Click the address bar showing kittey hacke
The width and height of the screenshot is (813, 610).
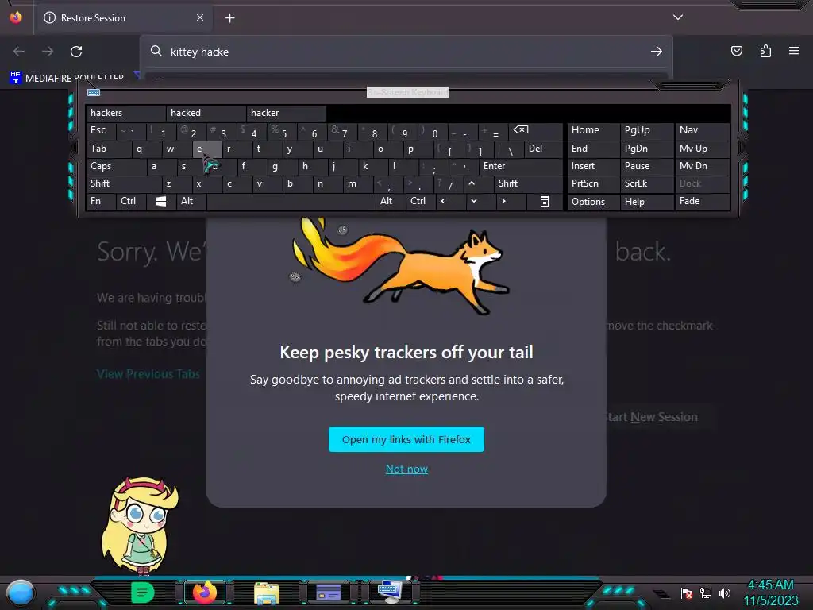406,52
